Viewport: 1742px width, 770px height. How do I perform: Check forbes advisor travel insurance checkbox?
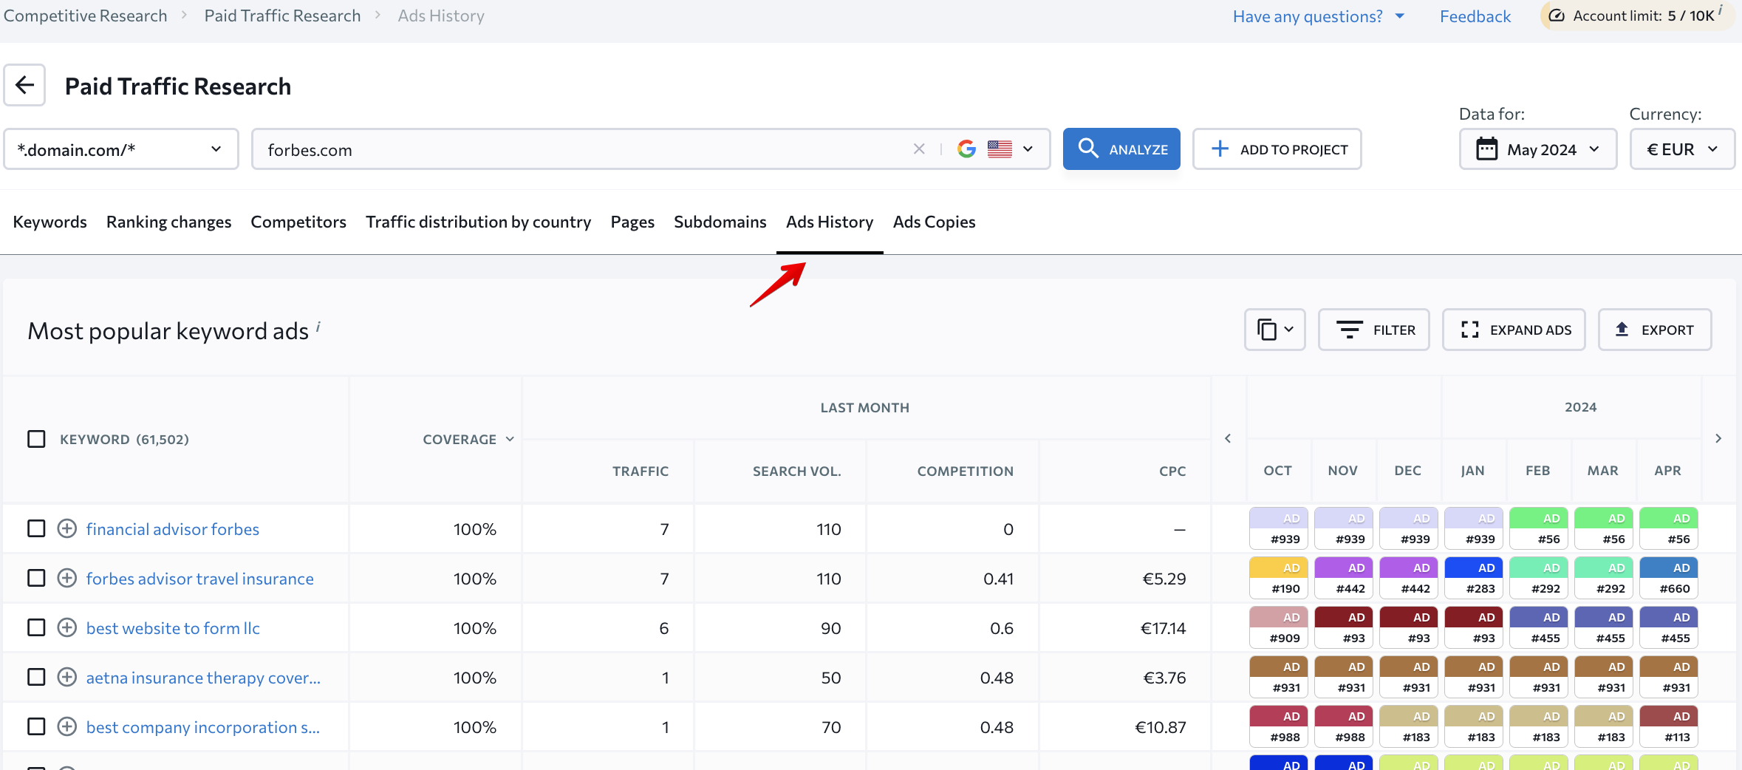tap(36, 578)
